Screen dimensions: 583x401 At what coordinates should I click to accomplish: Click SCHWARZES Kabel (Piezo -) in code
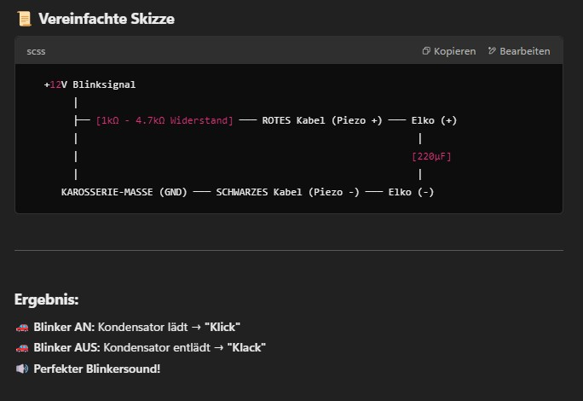(287, 192)
